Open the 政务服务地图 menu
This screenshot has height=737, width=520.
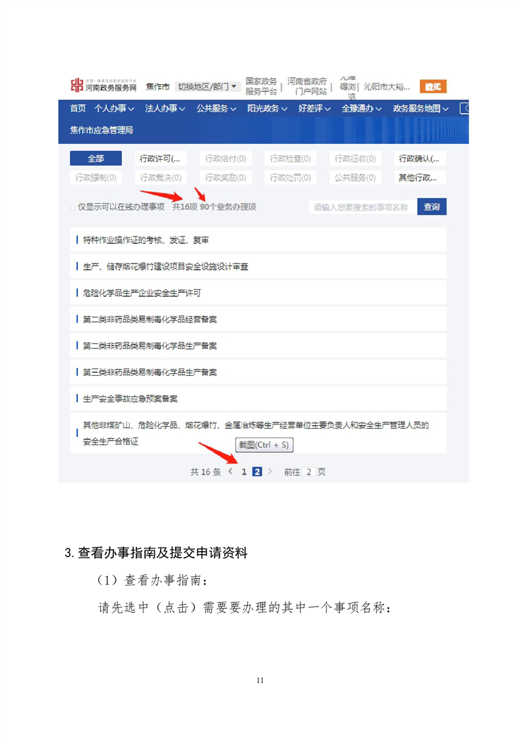[420, 108]
